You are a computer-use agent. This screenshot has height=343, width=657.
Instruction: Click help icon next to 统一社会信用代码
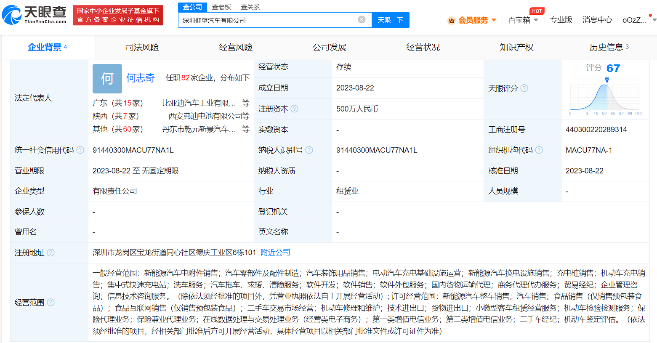pos(80,150)
